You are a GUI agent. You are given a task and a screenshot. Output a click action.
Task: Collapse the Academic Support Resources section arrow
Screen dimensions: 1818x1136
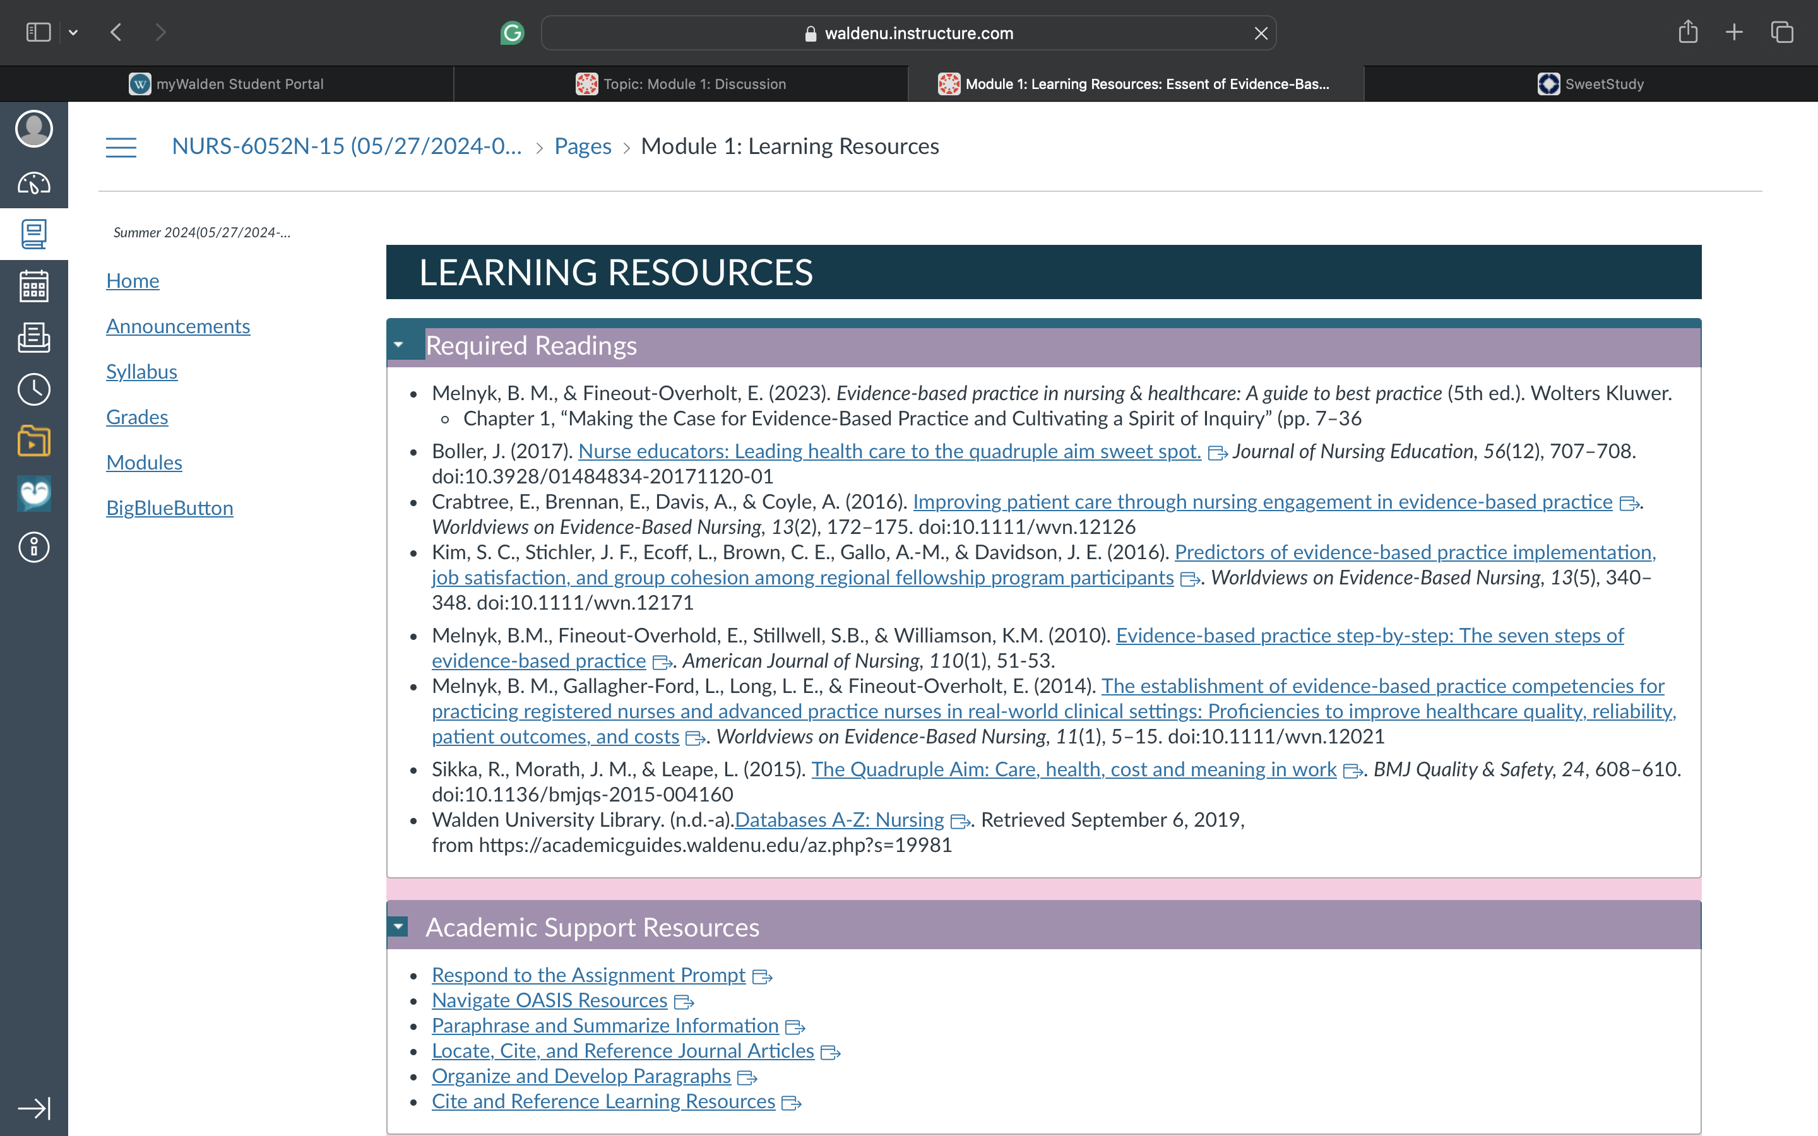399,926
